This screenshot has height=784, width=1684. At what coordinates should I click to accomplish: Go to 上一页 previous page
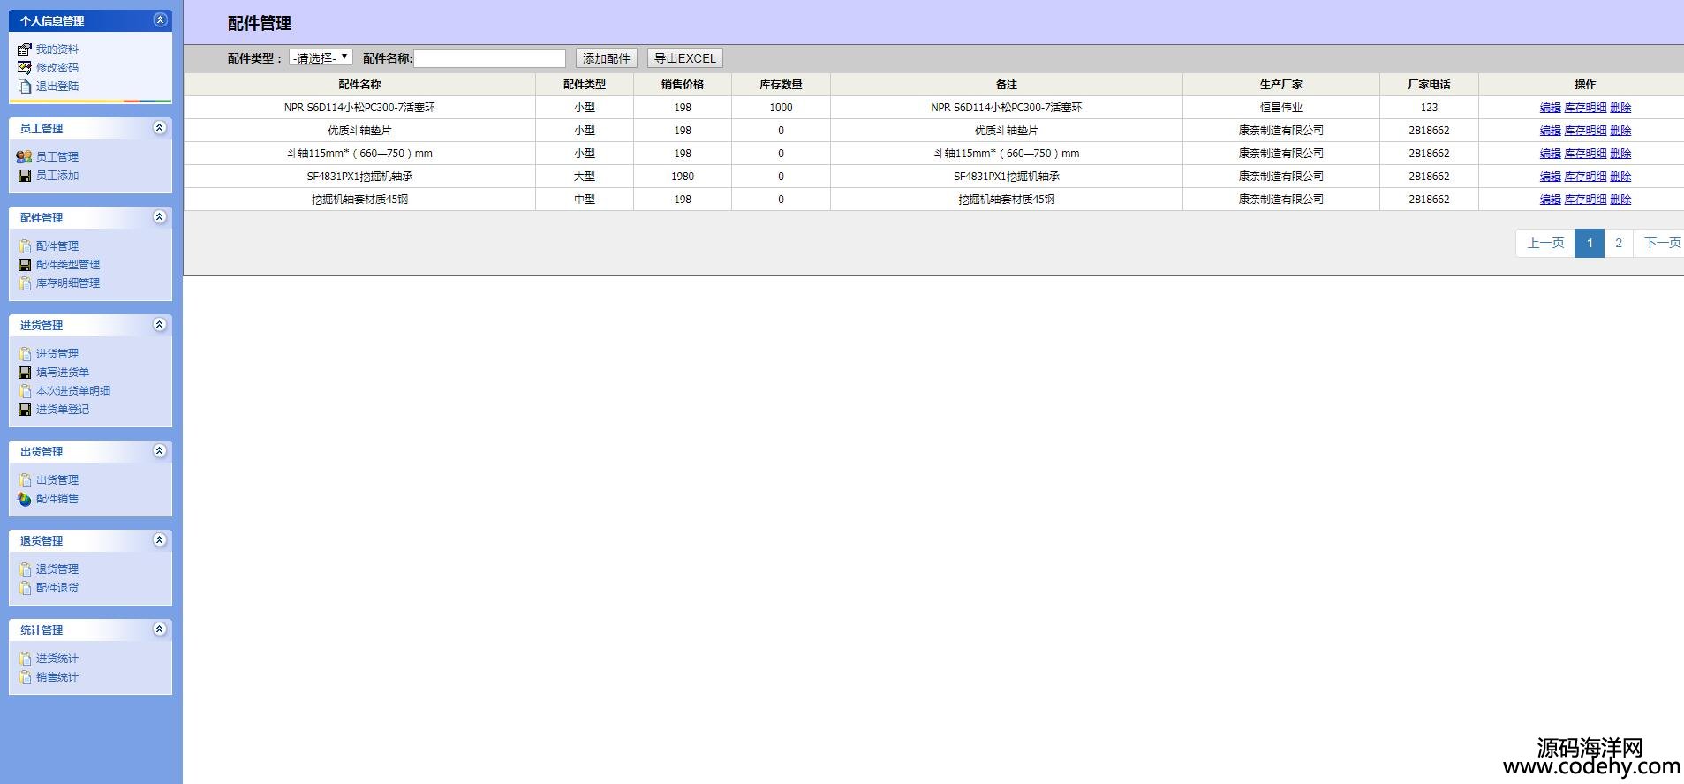click(x=1545, y=243)
